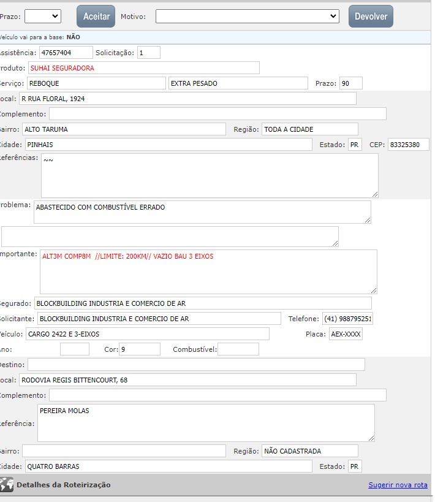The image size is (435, 502).
Task: Click the CEP field 83325380
Action: [408, 145]
